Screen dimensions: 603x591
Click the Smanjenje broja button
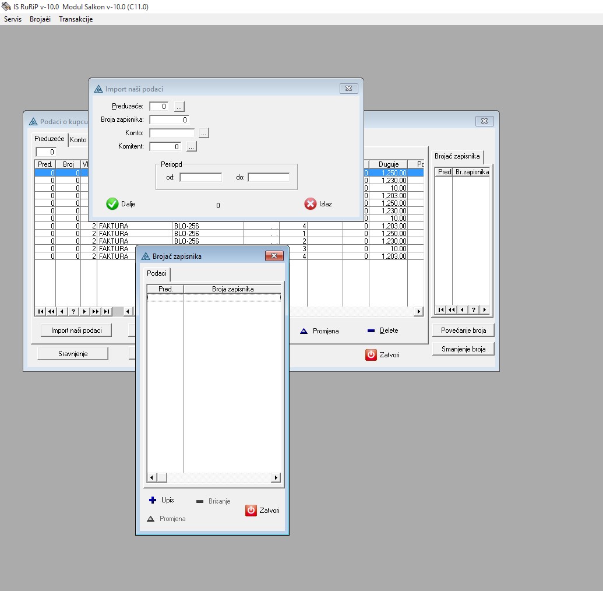[x=463, y=349]
